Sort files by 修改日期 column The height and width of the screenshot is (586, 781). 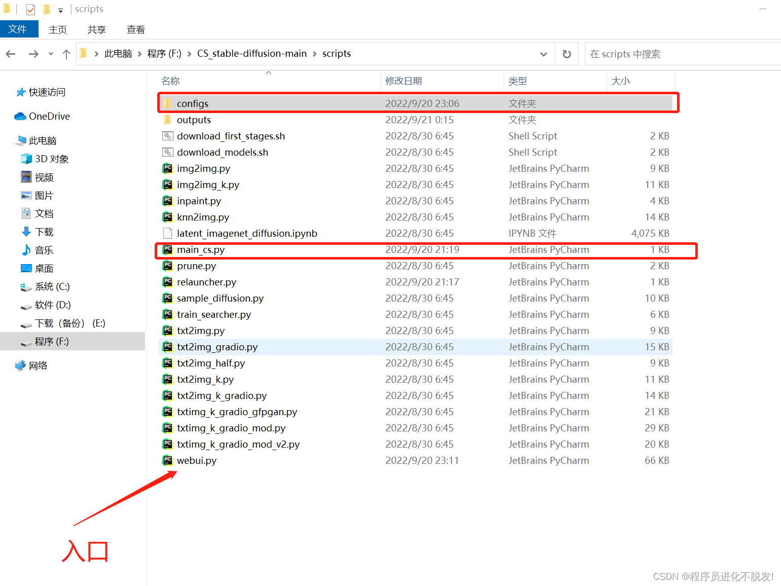(x=404, y=81)
